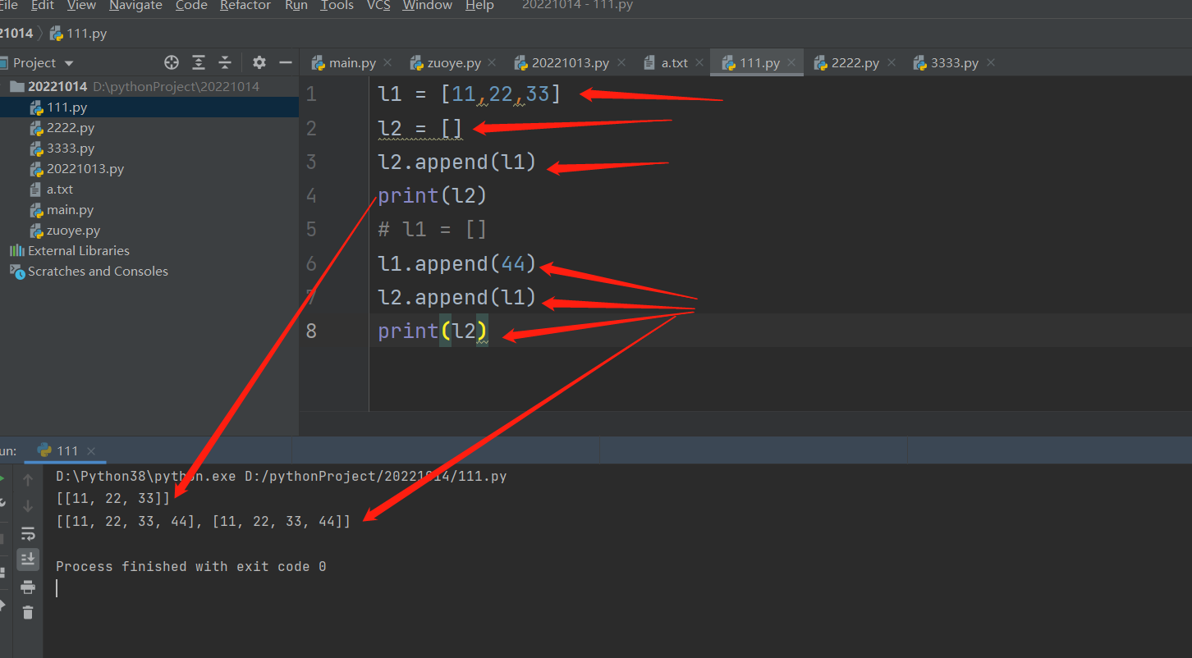The image size is (1192, 658).
Task: Close the main.py editor tab
Action: pyautogui.click(x=387, y=62)
